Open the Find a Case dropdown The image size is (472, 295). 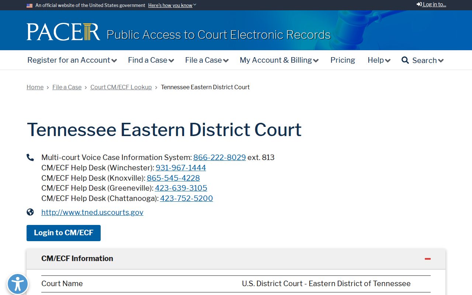pos(151,60)
